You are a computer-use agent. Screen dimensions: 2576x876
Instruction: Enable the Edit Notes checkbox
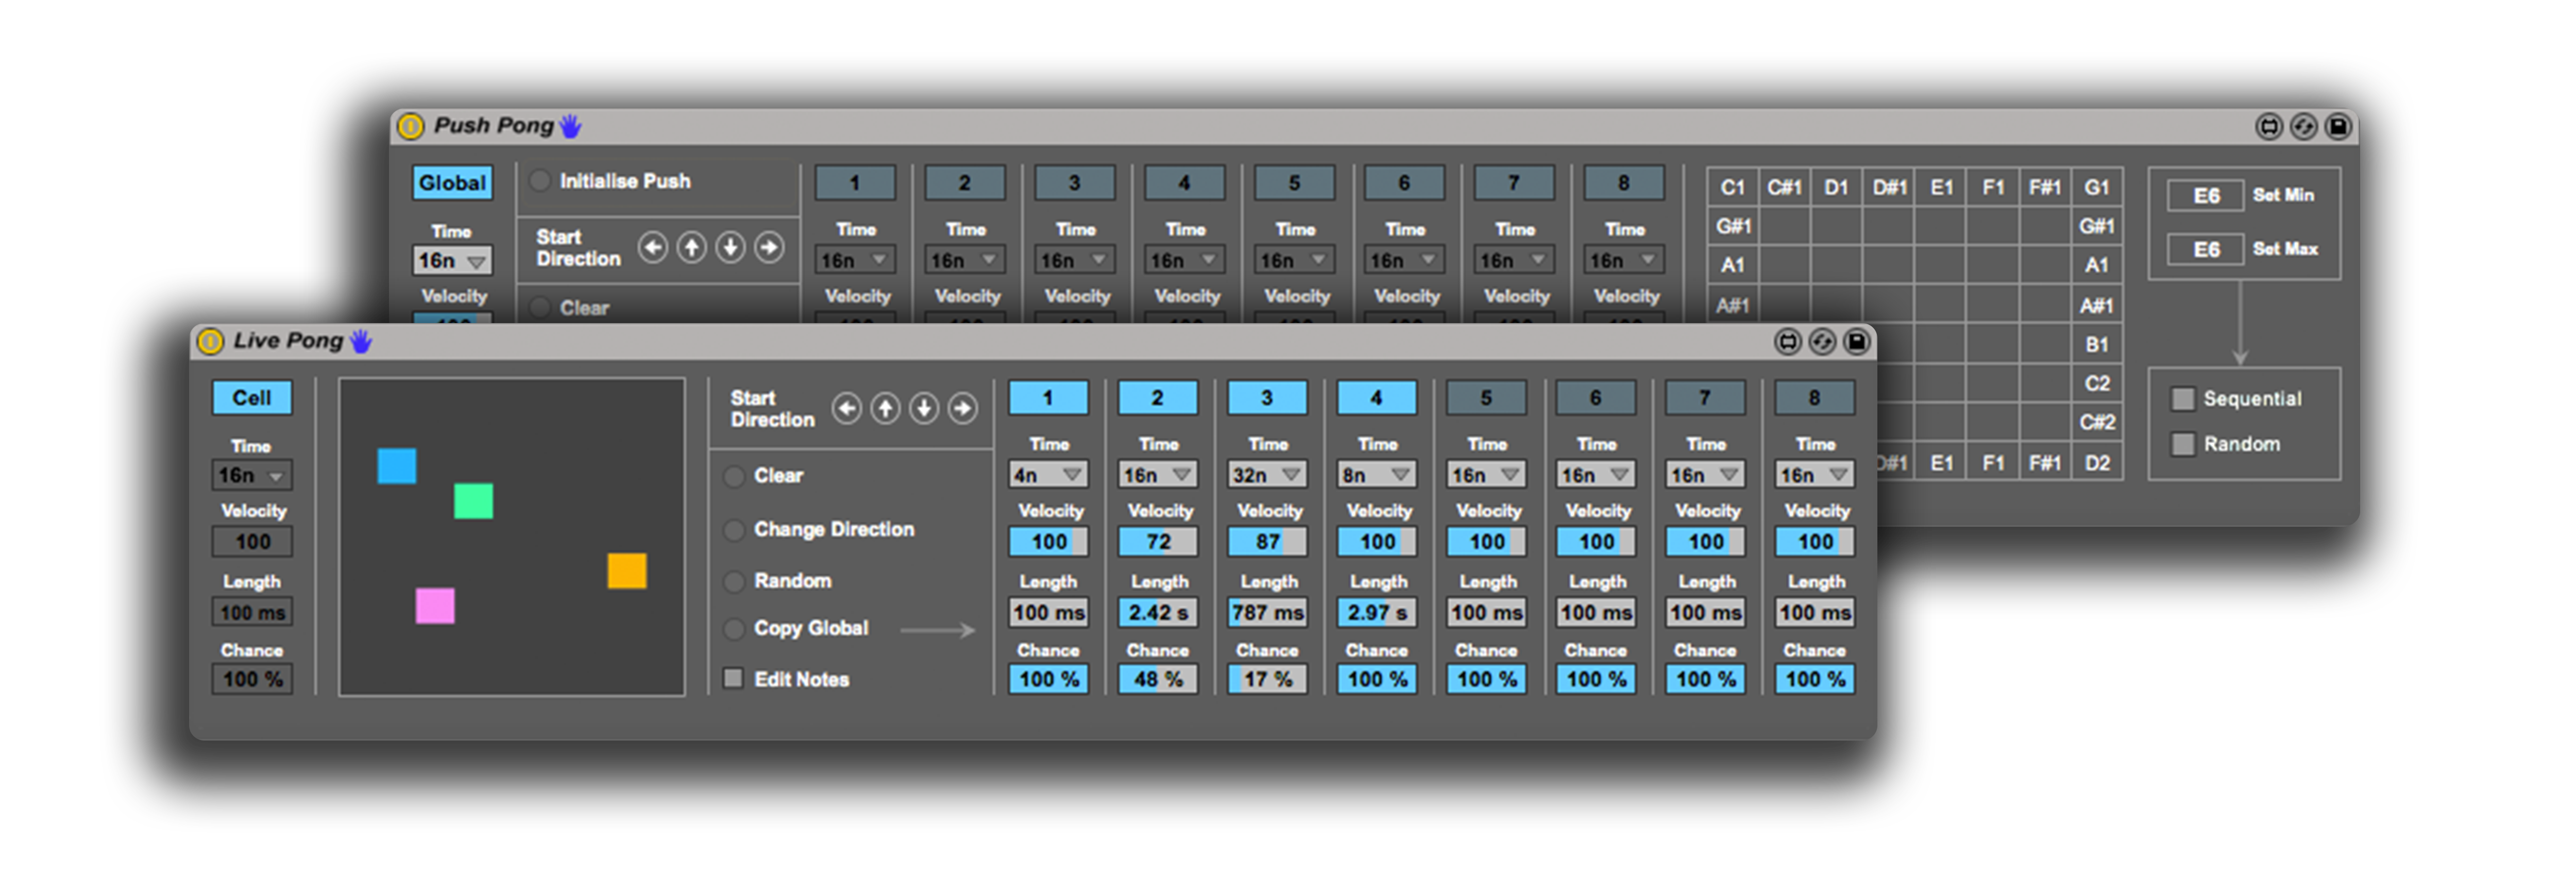click(x=733, y=678)
